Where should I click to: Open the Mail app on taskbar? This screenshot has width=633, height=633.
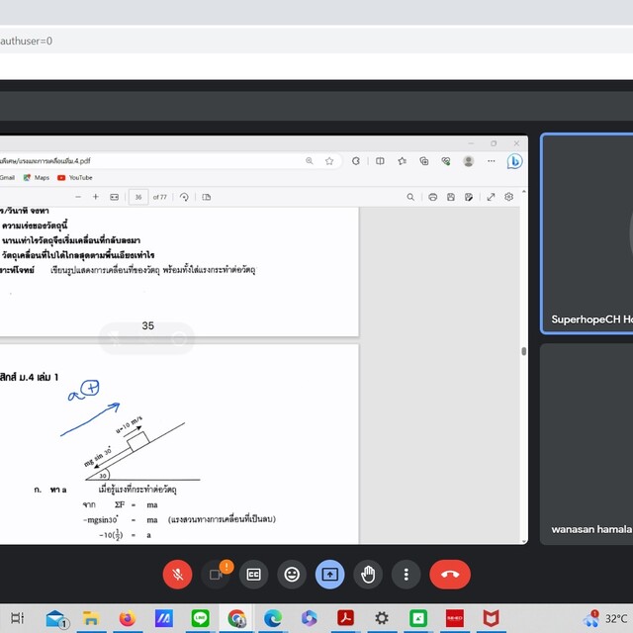(56, 618)
